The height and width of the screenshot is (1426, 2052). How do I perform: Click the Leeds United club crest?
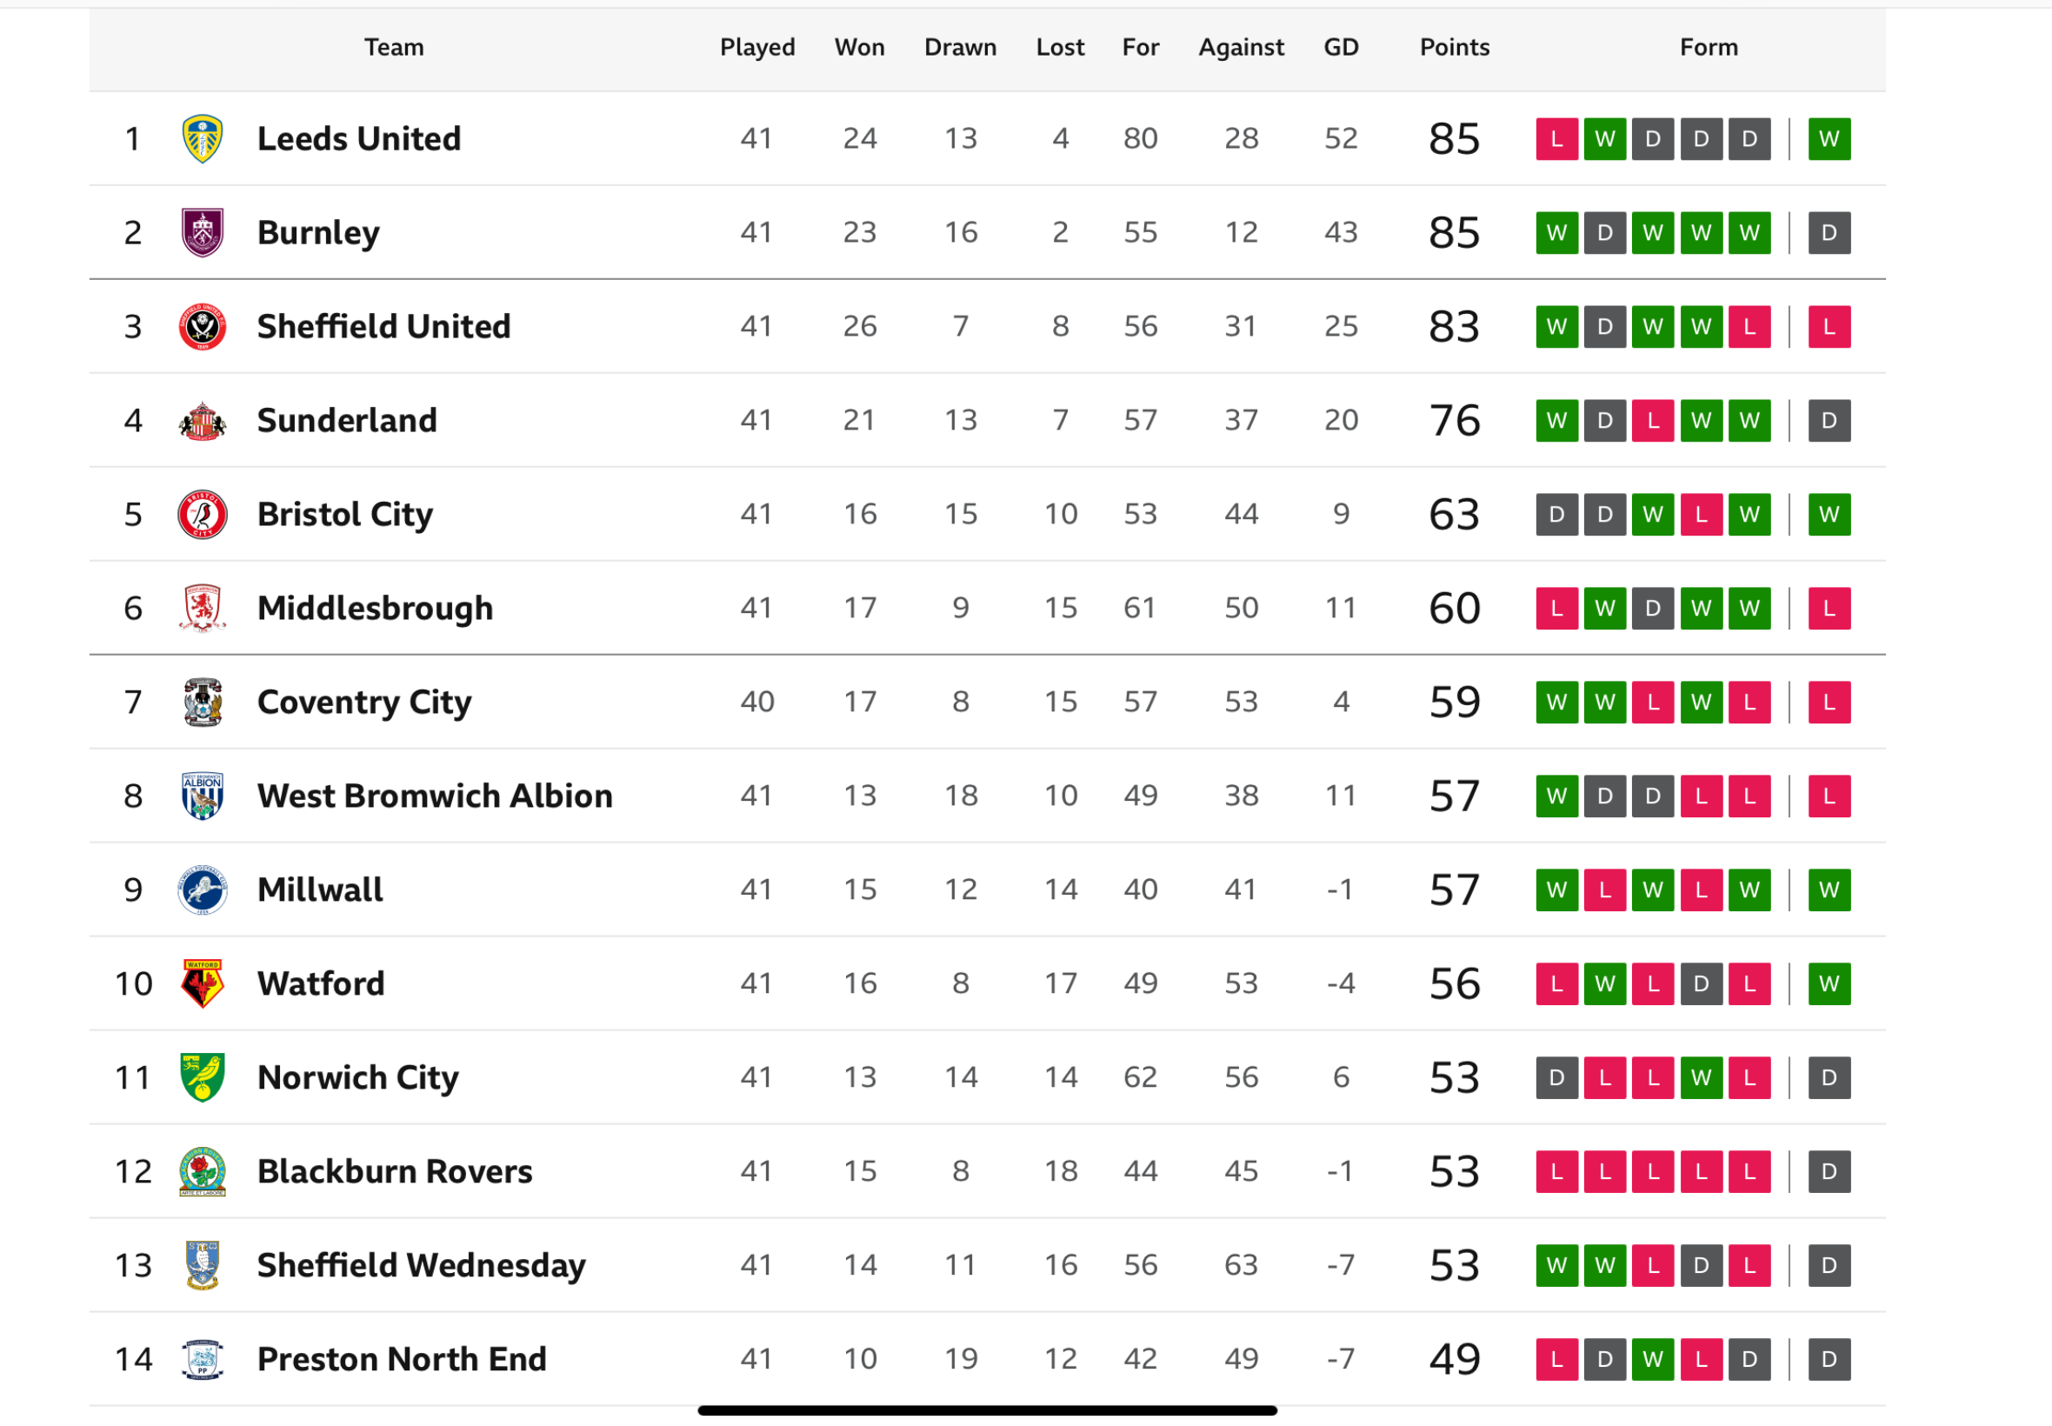click(202, 138)
